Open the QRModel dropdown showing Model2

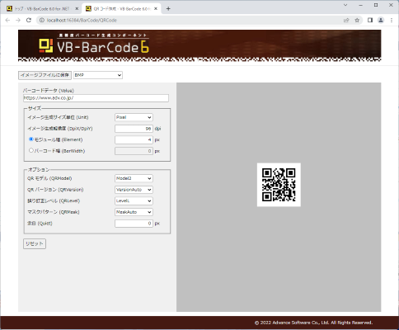tap(134, 178)
